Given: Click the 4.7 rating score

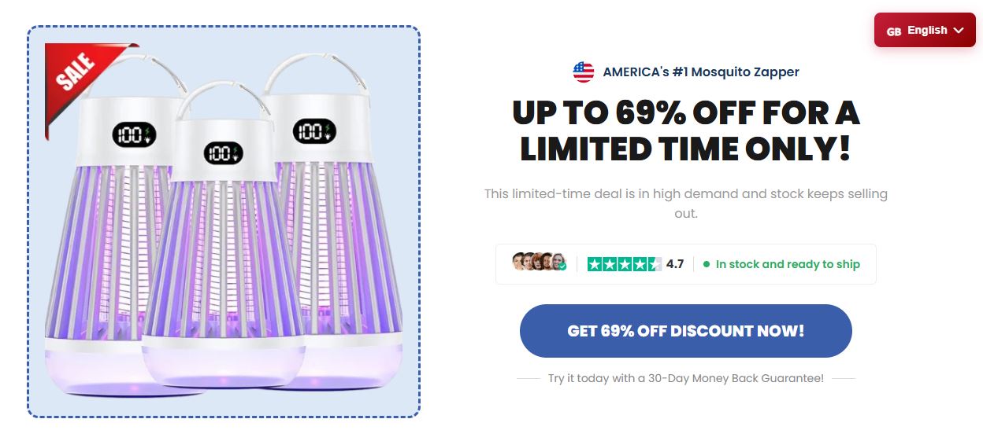Looking at the screenshot, I should click(x=675, y=264).
